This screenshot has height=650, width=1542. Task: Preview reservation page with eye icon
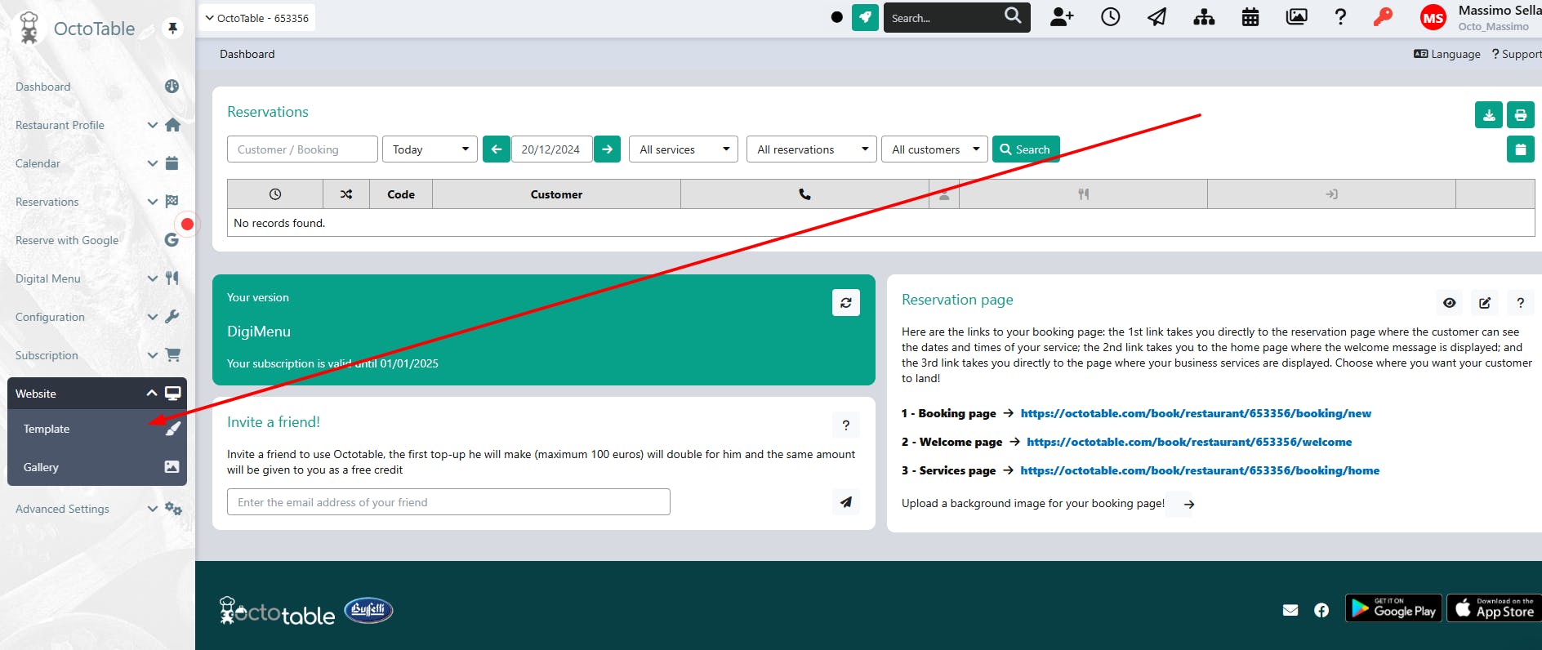click(1450, 303)
